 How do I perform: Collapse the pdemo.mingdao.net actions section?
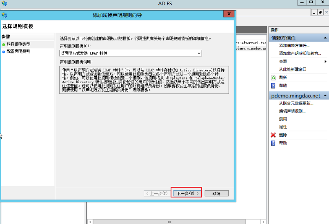pos(325,95)
